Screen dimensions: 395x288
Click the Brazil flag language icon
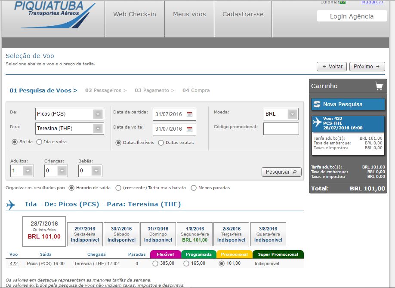(x=343, y=2)
